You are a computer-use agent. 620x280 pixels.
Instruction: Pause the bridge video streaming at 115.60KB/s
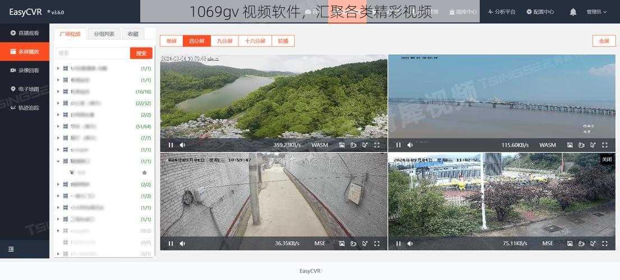pyautogui.click(x=398, y=145)
